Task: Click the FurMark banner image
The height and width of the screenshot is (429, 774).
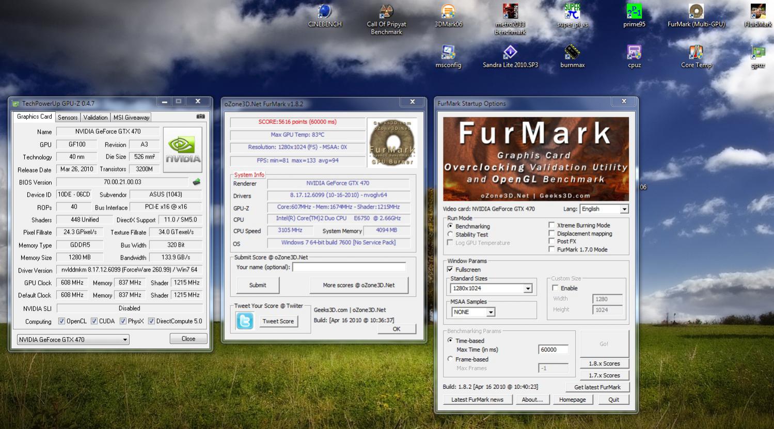Action: tap(536, 159)
